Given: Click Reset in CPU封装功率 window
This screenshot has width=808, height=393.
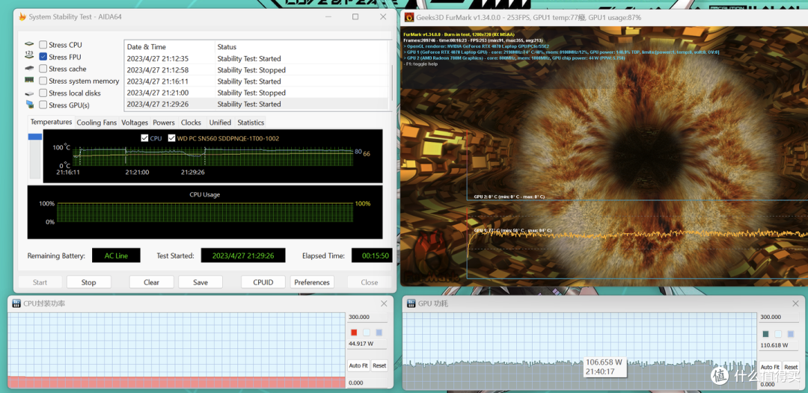Looking at the screenshot, I should tap(379, 366).
